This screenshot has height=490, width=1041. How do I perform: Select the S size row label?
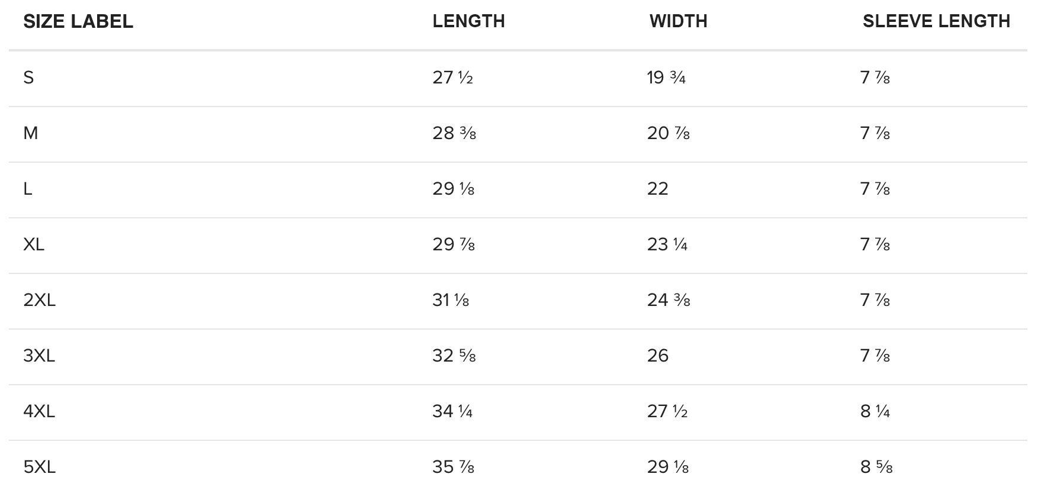coord(28,78)
